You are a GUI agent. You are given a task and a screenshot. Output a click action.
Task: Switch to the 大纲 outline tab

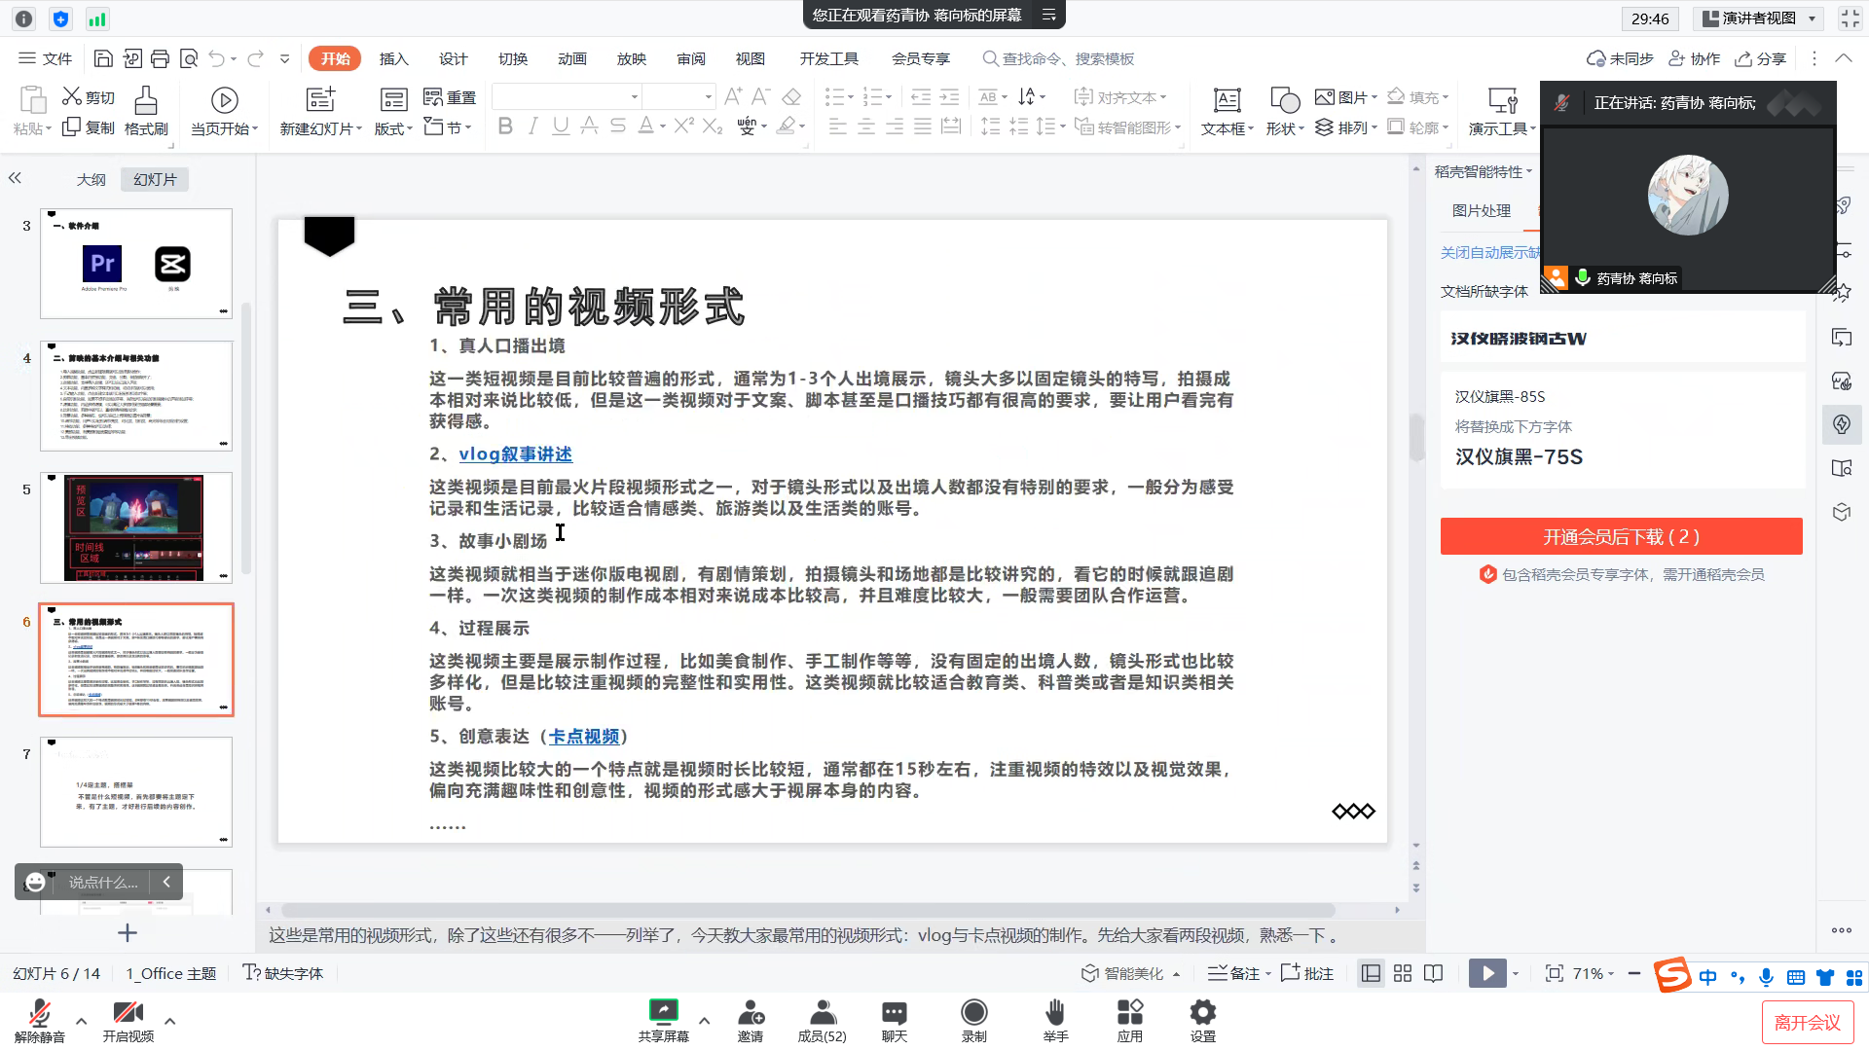coord(91,179)
